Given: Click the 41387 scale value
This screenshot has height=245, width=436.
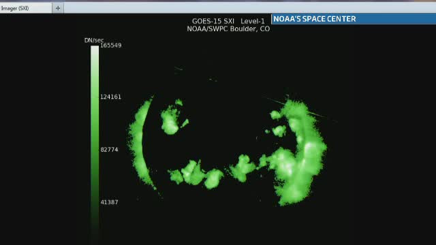Looking at the screenshot, I should coord(109,202).
